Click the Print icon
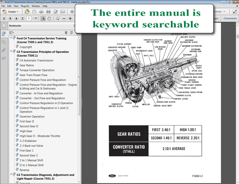Image resolution: width=239 pixels, height=184 pixels. (x=48, y=12)
